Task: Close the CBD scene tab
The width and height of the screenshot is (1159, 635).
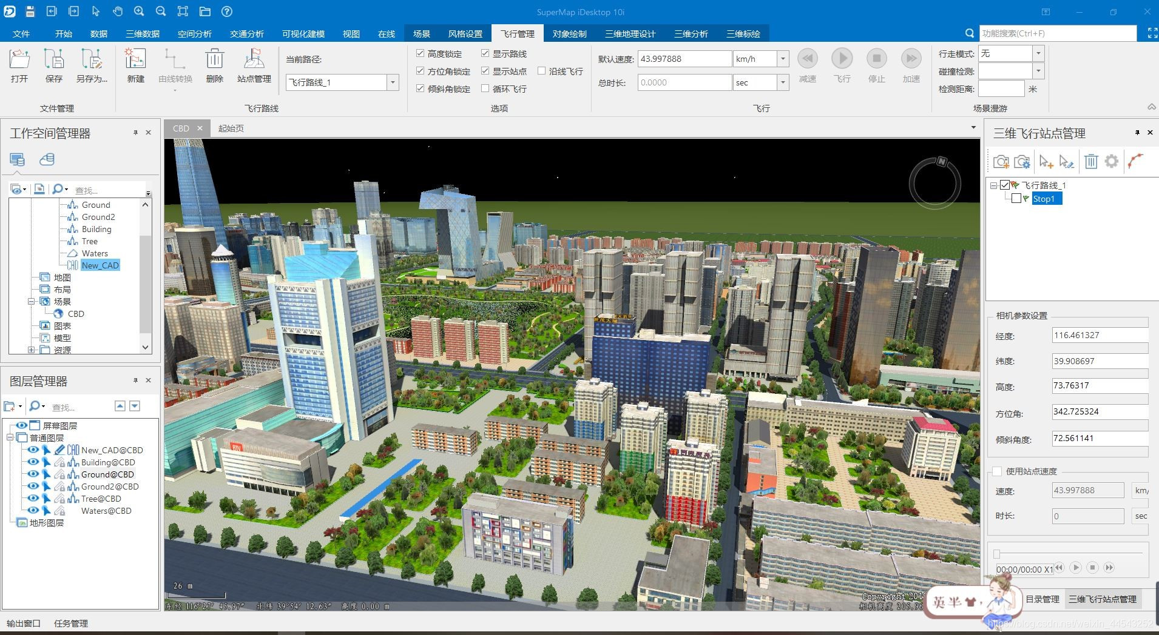Action: [x=199, y=128]
